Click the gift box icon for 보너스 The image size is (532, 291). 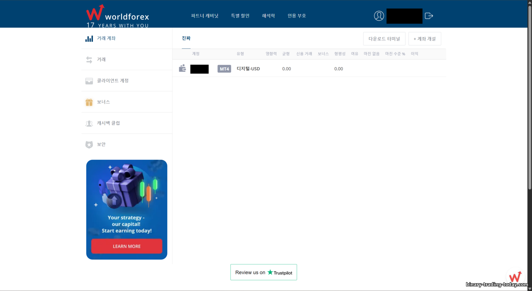click(x=89, y=102)
